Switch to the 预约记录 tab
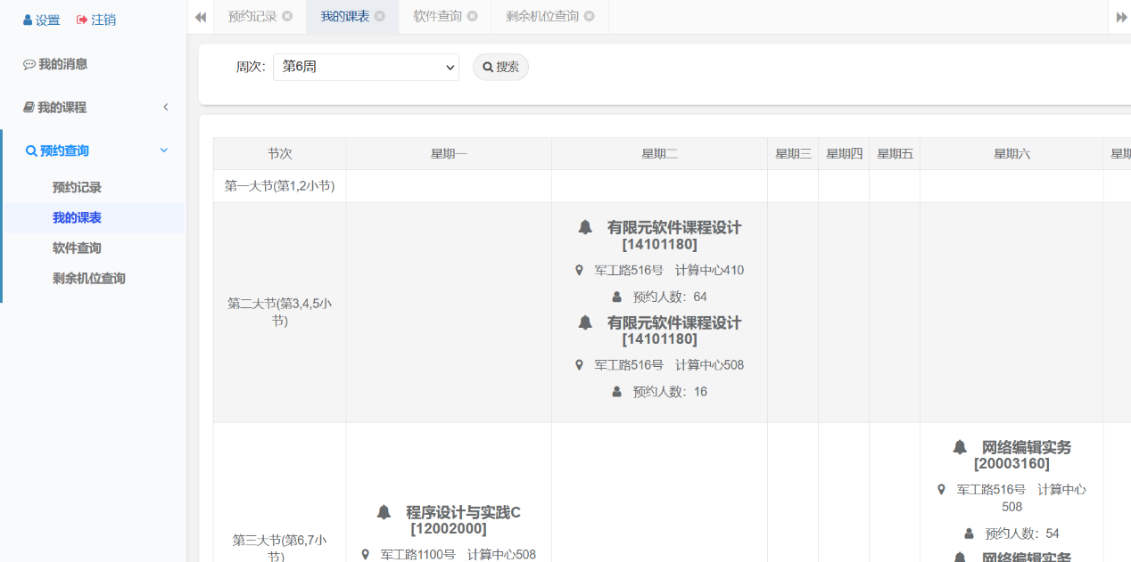The image size is (1131, 562). 252,16
